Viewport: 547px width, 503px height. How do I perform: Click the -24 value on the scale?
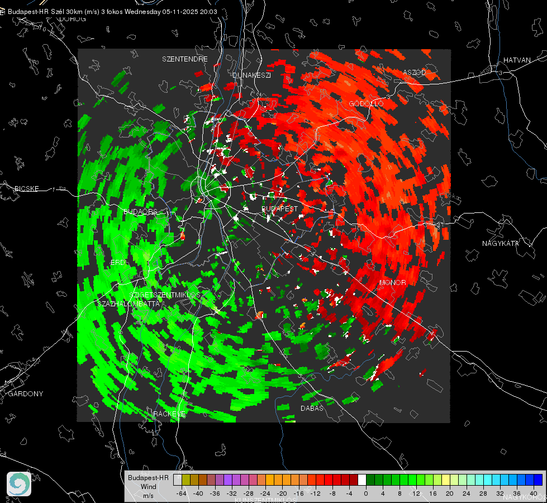(x=265, y=493)
